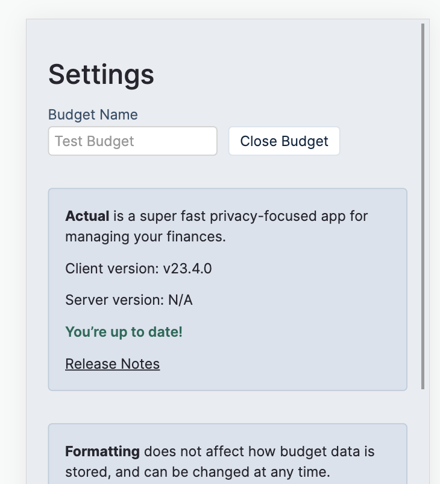
Task: Click the Server version N/A line
Action: click(x=128, y=300)
